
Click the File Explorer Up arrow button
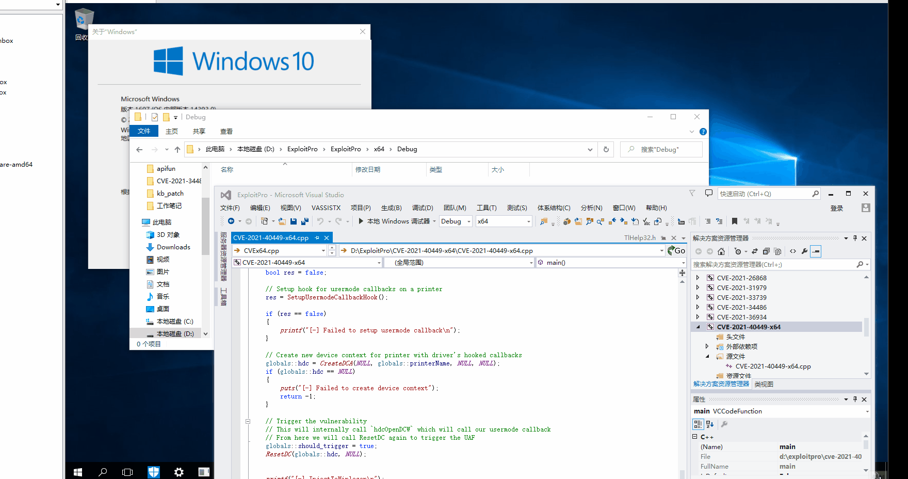177,149
